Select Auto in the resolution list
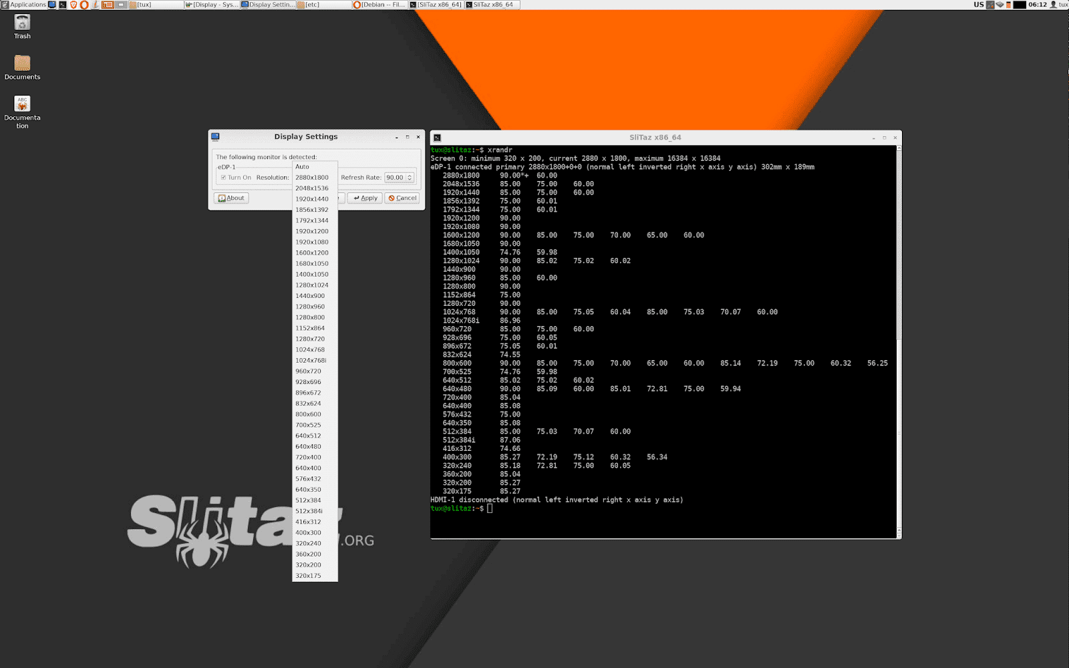Screen dimensions: 1069x668 (315, 167)
